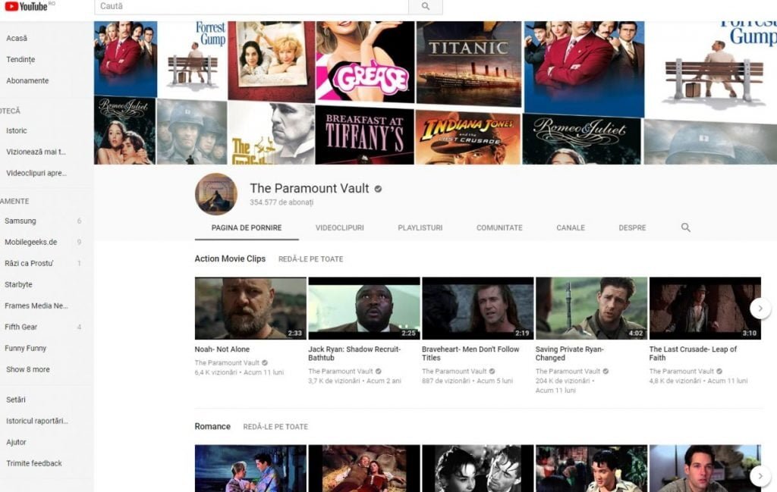Screen dimensions: 777x492
Task: Open Setări in sidebar
Action: tap(16, 400)
